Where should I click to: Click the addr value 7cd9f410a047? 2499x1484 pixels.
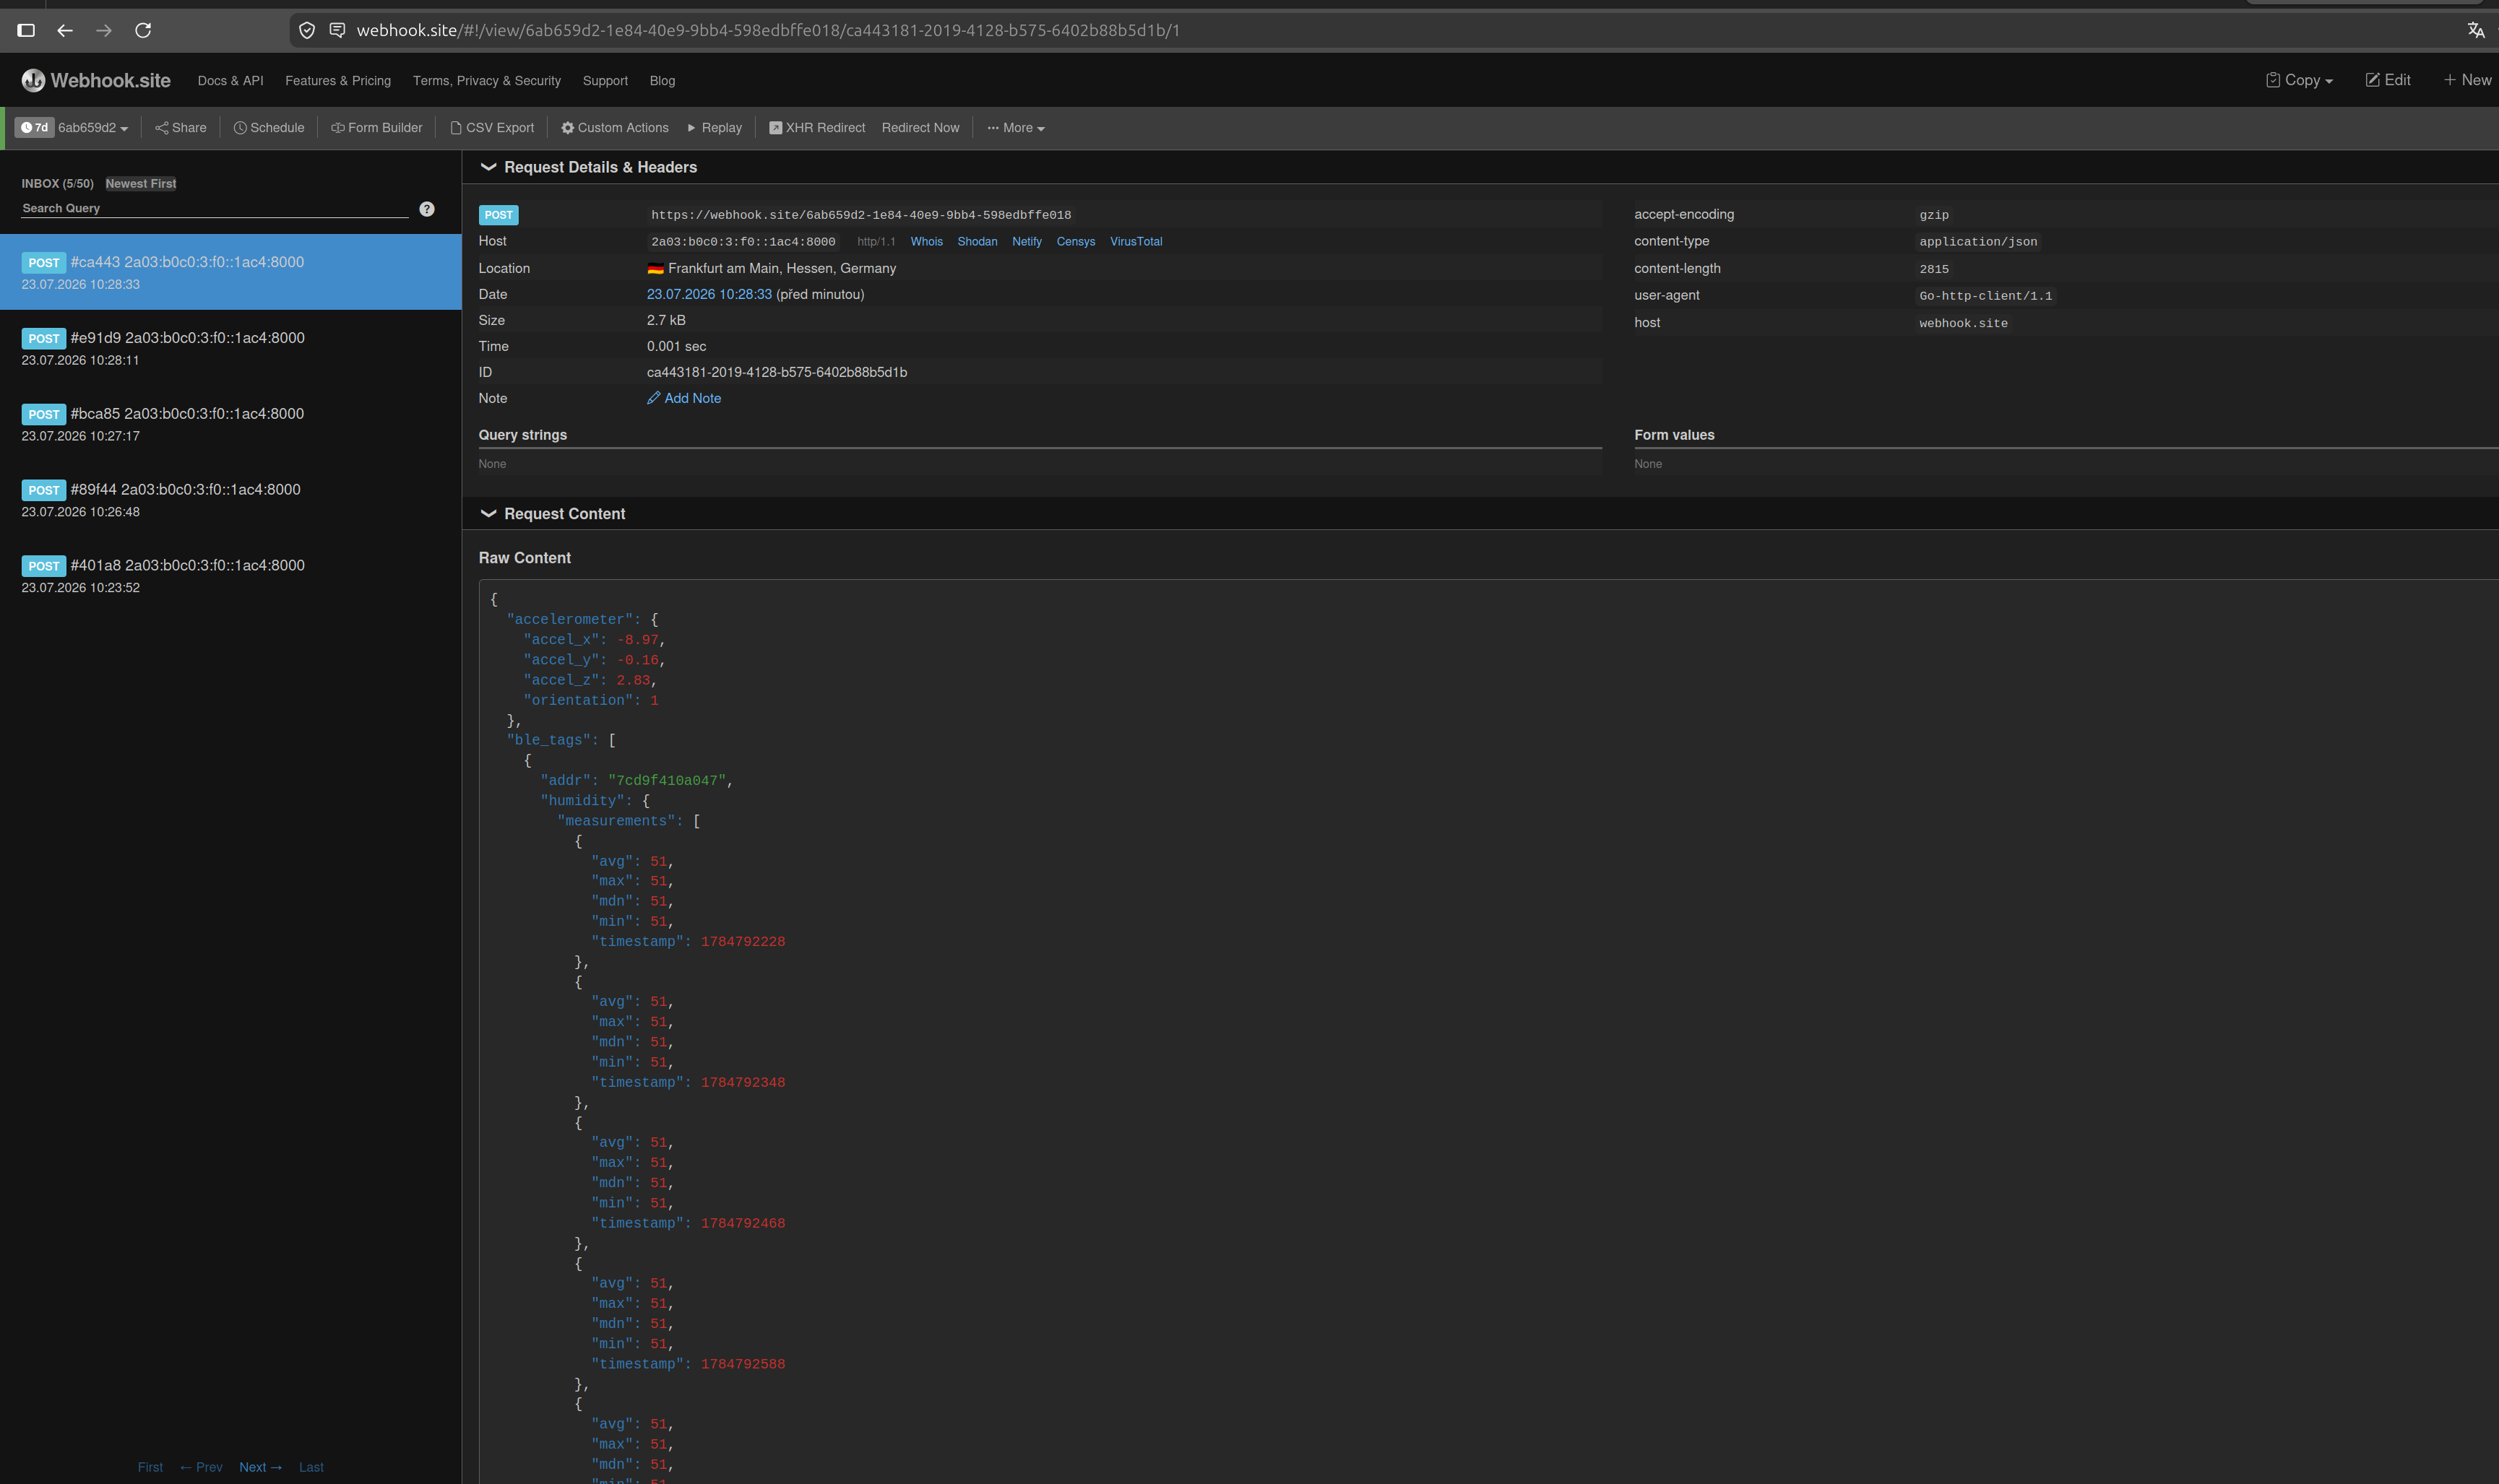[668, 780]
